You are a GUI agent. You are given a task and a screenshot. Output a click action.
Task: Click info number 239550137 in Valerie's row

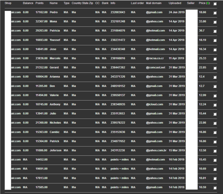click(118, 95)
